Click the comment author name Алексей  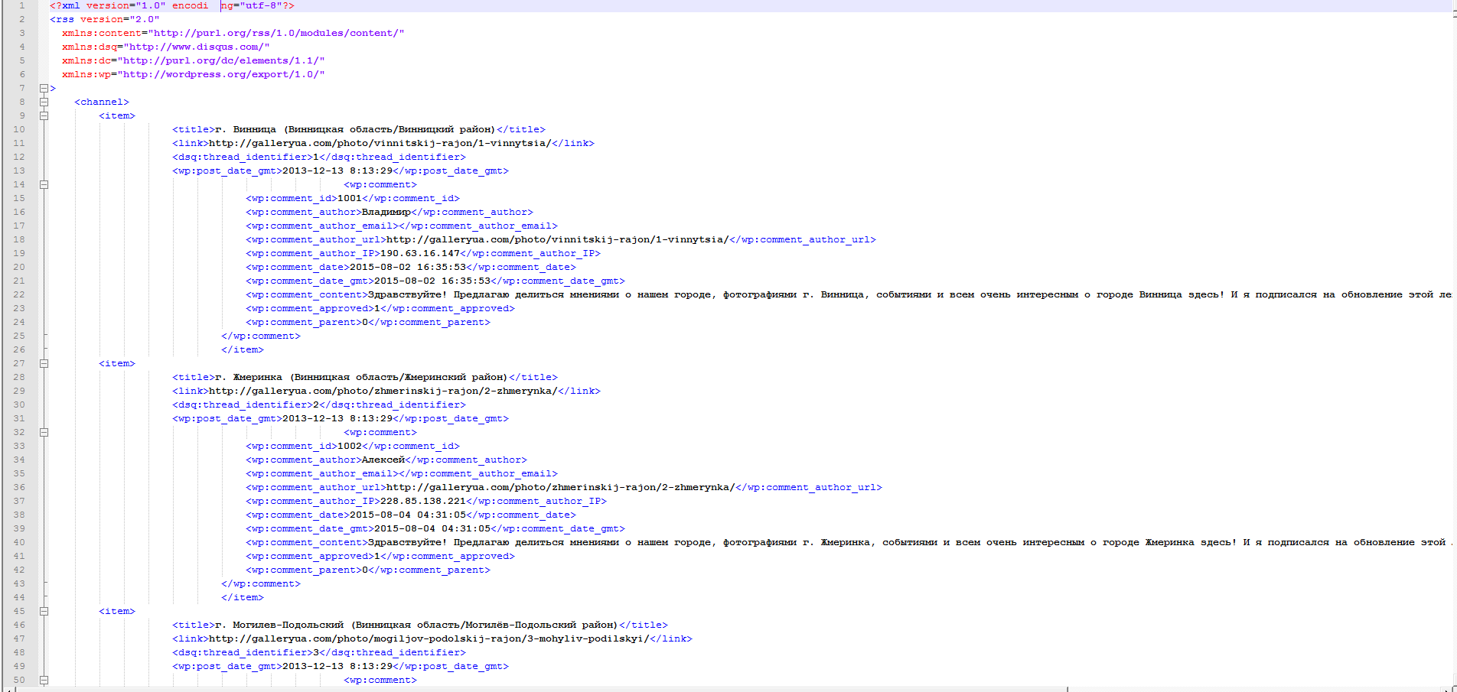[x=383, y=460]
